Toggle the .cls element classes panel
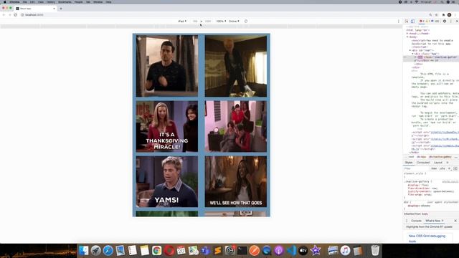Screen dimensions: 459x258 point(443,168)
